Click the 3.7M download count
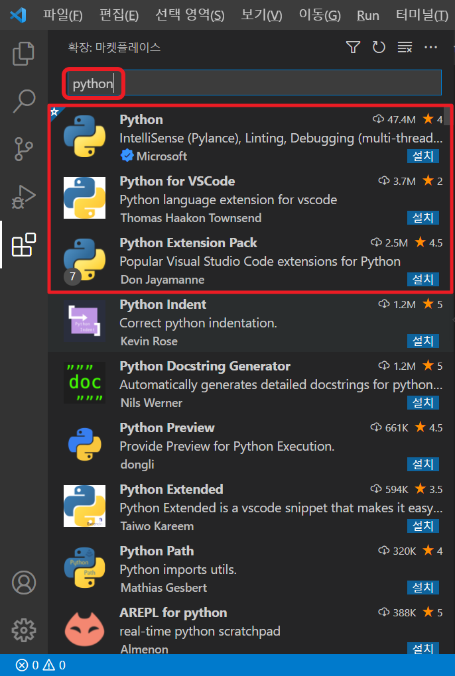 pos(397,181)
